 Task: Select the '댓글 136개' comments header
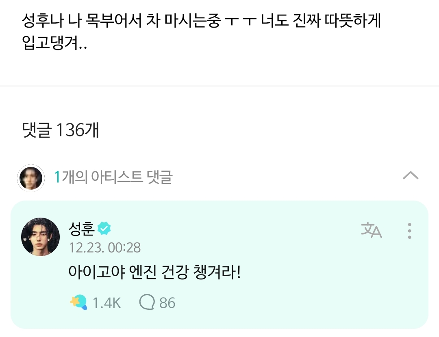(61, 131)
